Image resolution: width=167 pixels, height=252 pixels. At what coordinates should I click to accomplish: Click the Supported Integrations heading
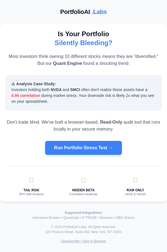[x=83, y=213]
